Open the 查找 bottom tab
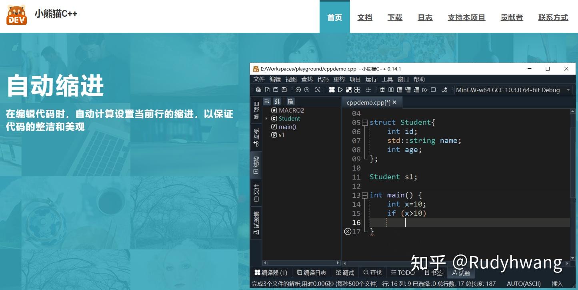 pyautogui.click(x=372, y=273)
